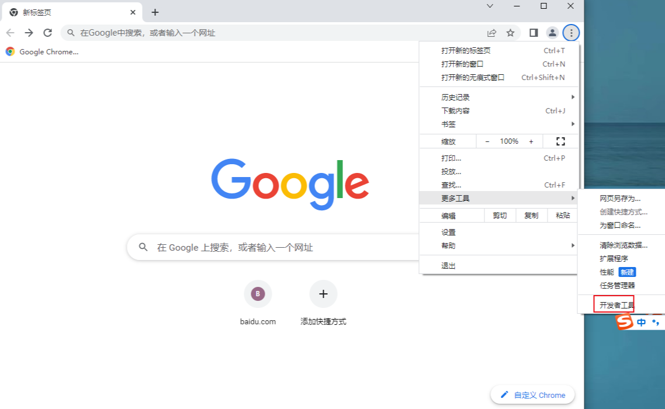This screenshot has width=665, height=409.
Task: Toggle the 中 Chinese input mode indicator
Action: tap(641, 323)
